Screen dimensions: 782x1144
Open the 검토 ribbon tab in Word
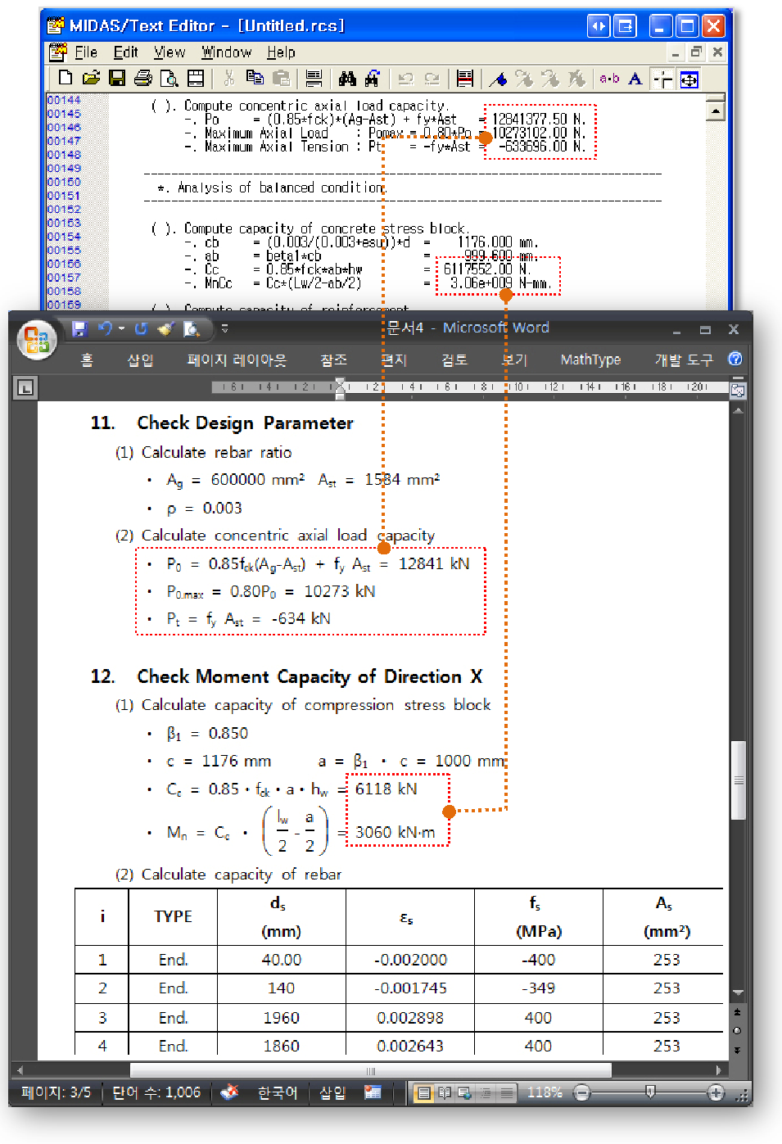454,359
